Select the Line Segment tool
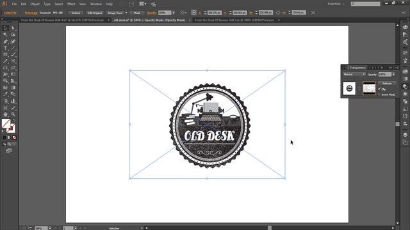 tap(13, 48)
